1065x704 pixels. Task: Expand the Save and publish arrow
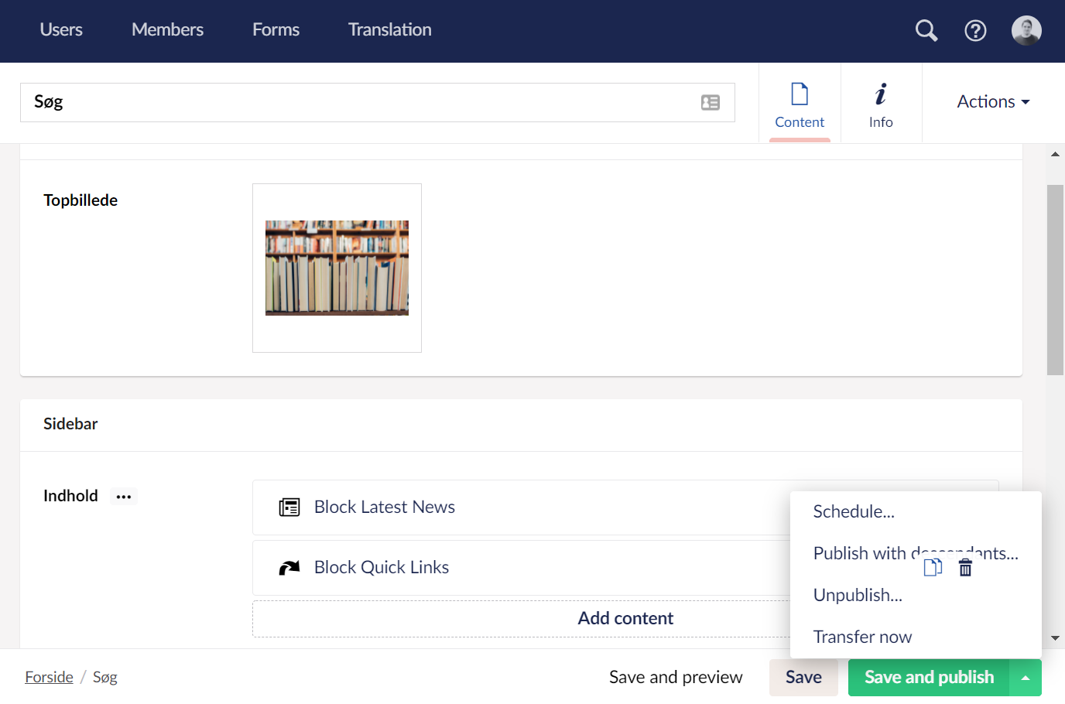(x=1026, y=676)
